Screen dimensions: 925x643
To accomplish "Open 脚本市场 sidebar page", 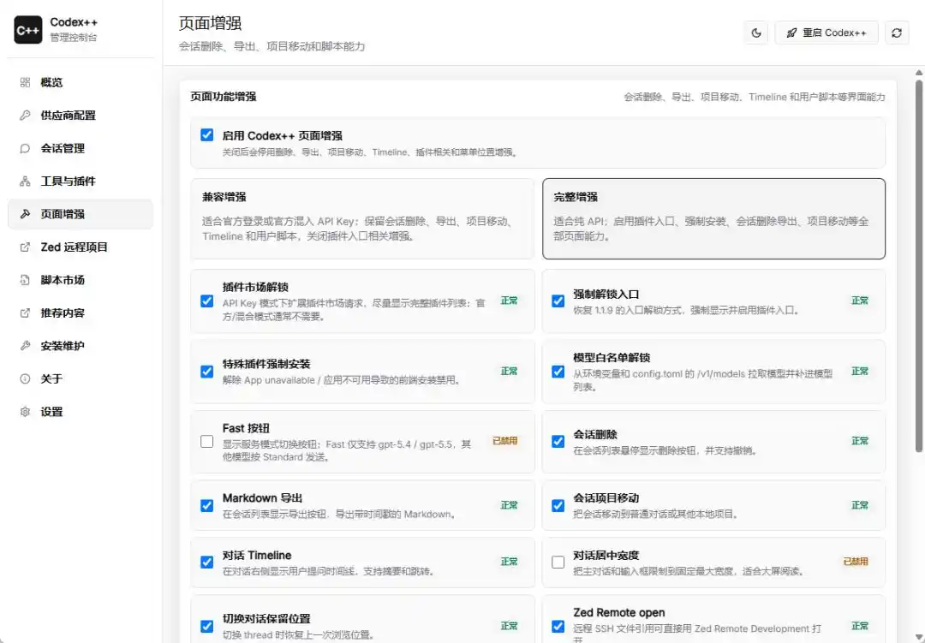I will (x=81, y=280).
